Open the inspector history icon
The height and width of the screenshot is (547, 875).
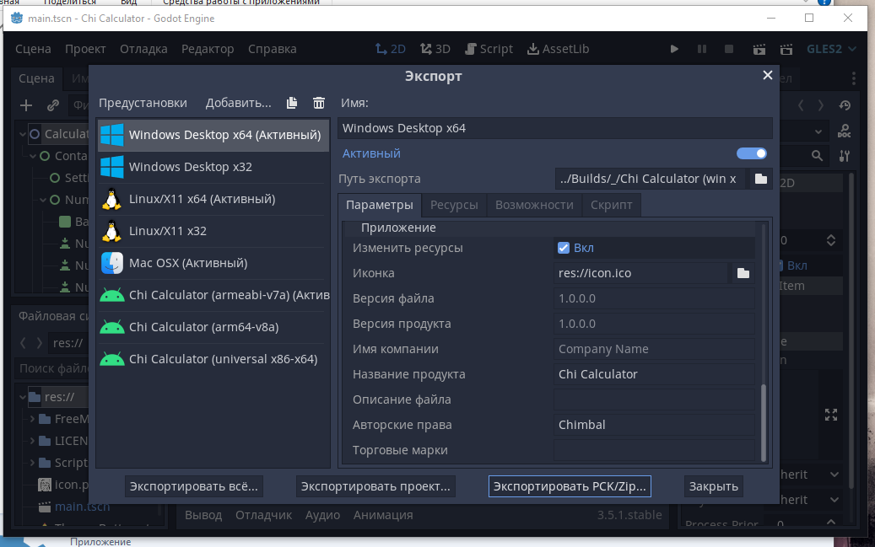point(845,105)
